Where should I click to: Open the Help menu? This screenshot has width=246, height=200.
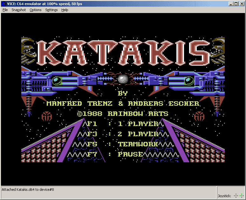(65, 10)
